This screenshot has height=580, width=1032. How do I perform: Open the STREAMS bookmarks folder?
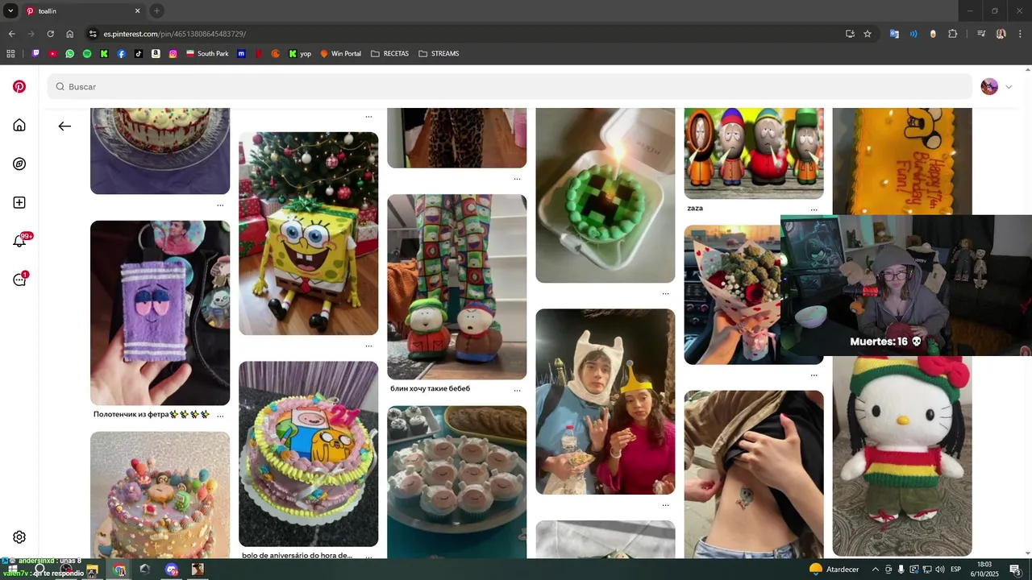439,54
